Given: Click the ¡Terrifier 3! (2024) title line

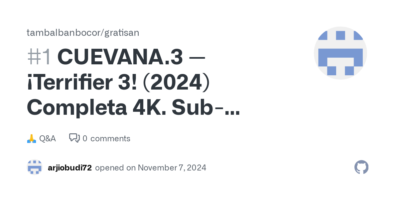Looking at the screenshot, I should tap(119, 83).
